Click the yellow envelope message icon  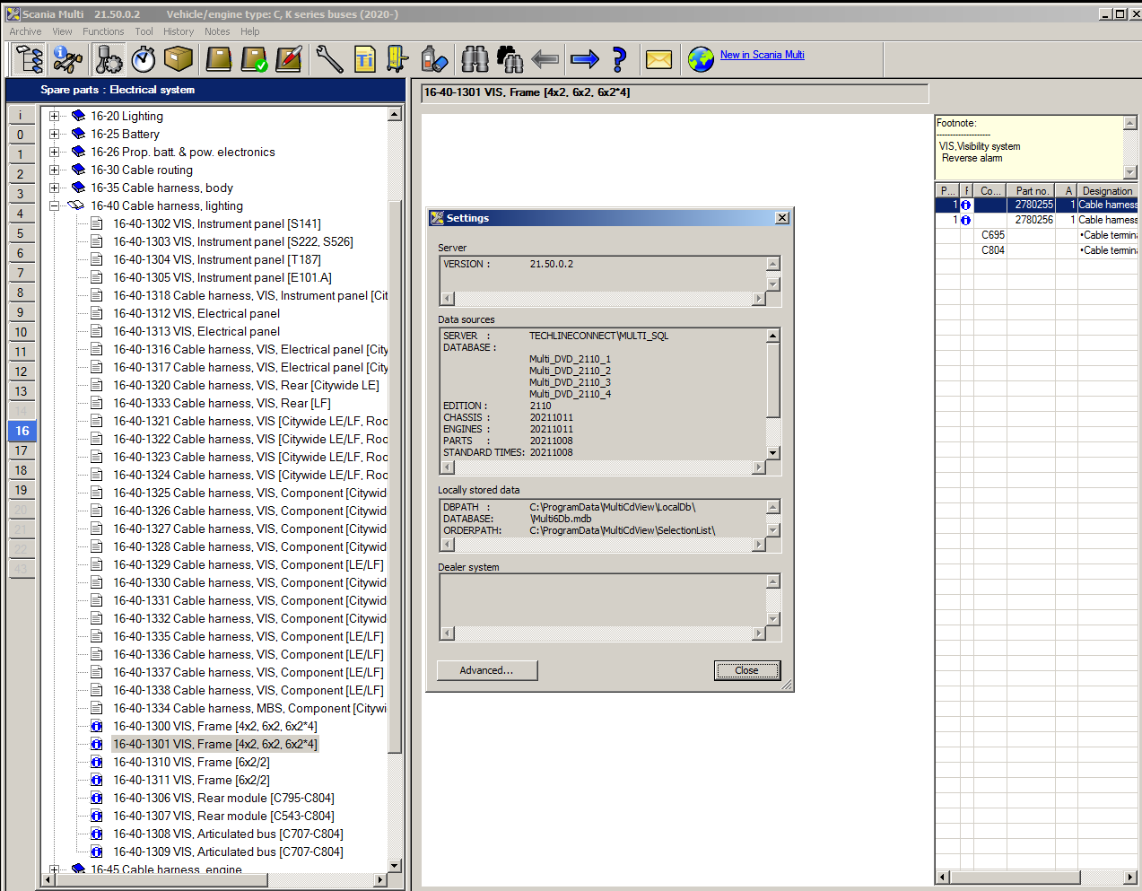tap(658, 60)
